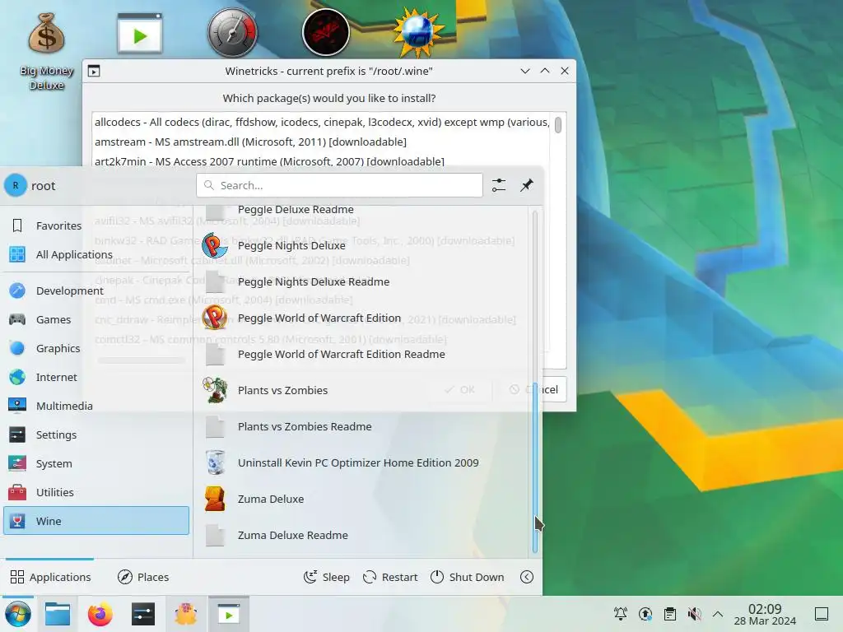
Task: Open the Settings category
Action: [x=96, y=434]
